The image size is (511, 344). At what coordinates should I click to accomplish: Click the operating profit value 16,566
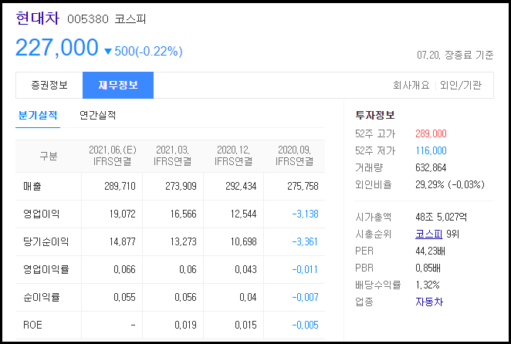click(184, 214)
